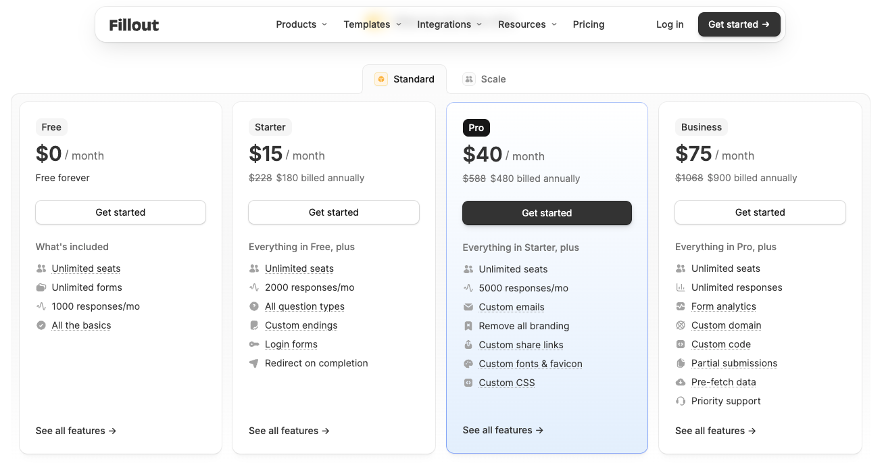Open the Pricing menu item
The width and height of the screenshot is (884, 476).
pyautogui.click(x=588, y=24)
